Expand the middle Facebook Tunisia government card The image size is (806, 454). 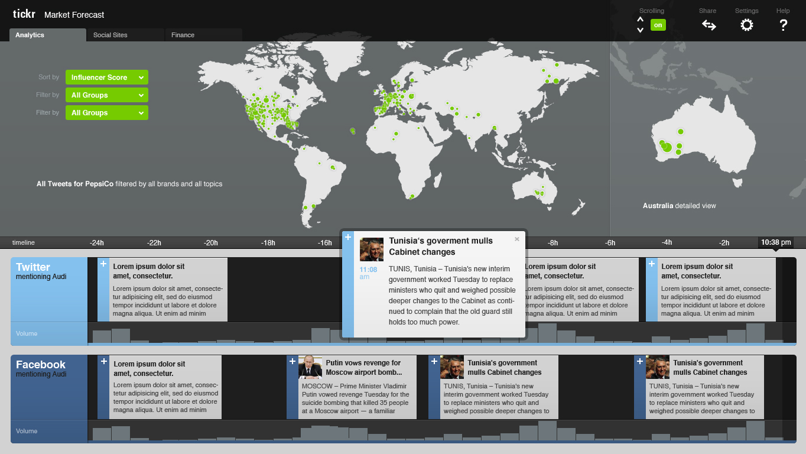pos(434,361)
